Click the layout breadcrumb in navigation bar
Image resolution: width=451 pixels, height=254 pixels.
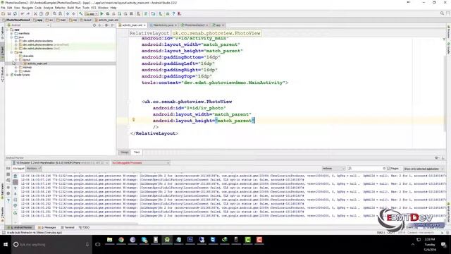coord(86,20)
